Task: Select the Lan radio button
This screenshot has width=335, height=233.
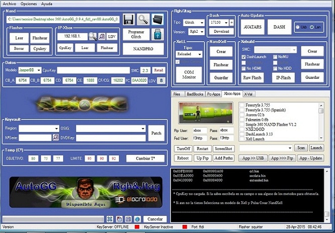Action: point(312,27)
